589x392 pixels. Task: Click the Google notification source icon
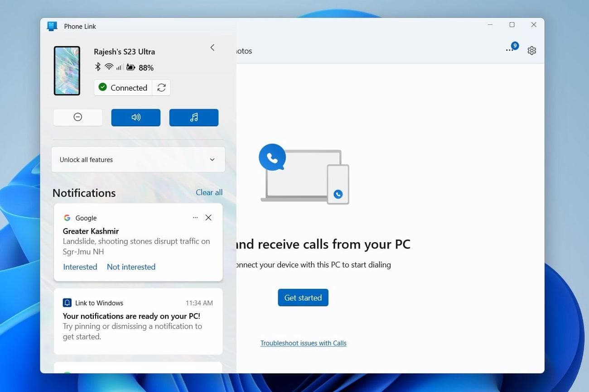tap(67, 218)
